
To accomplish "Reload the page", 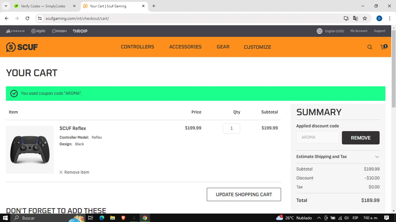I will 27,18.
